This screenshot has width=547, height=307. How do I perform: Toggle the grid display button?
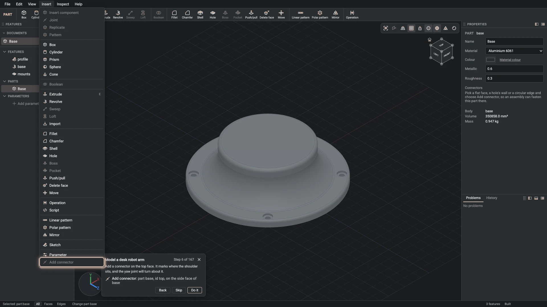pos(411,28)
